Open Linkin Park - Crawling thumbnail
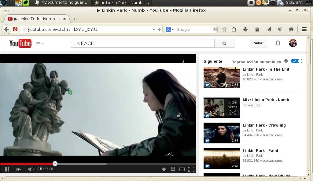The height and width of the screenshot is (181, 313). [x=222, y=133]
